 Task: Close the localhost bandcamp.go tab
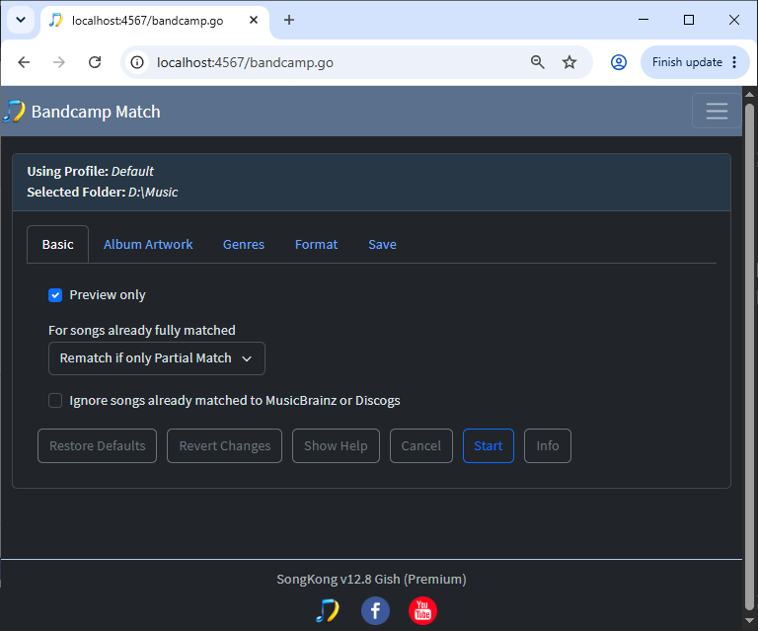click(254, 21)
